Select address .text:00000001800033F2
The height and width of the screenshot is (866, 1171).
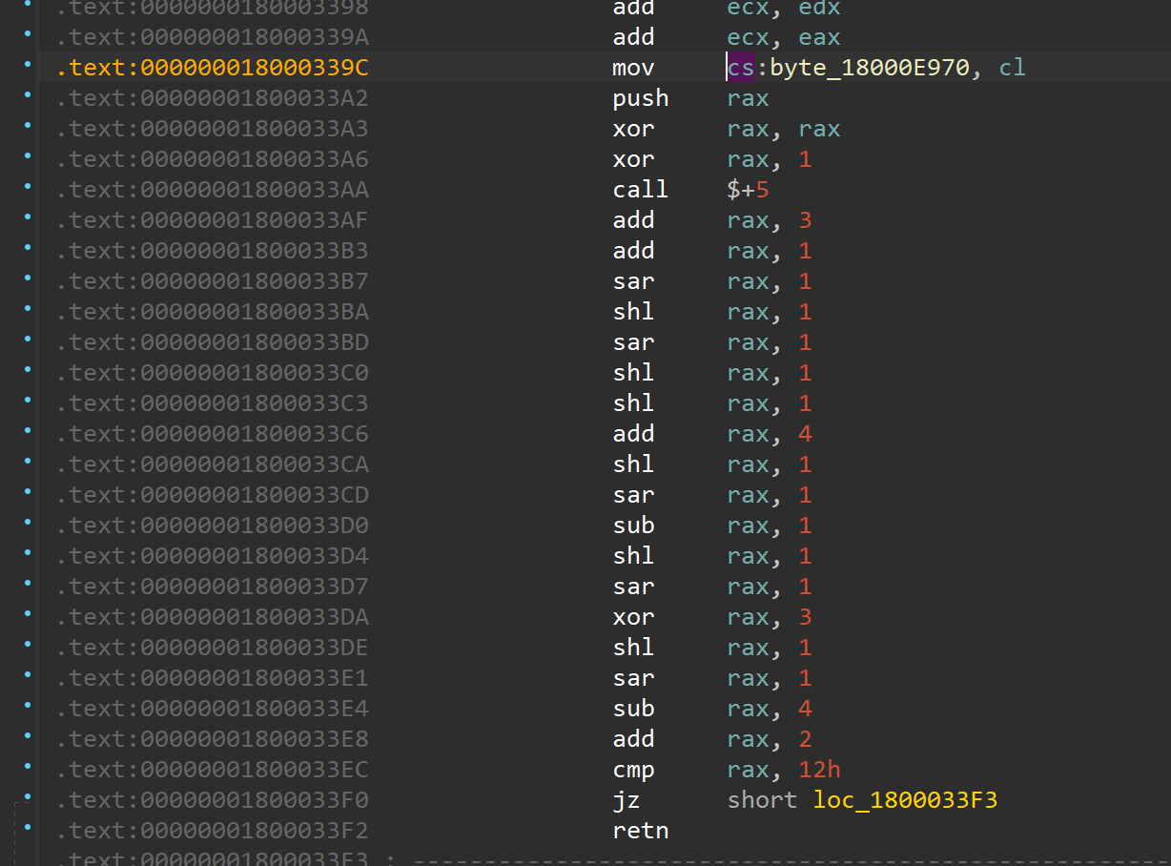coord(213,831)
